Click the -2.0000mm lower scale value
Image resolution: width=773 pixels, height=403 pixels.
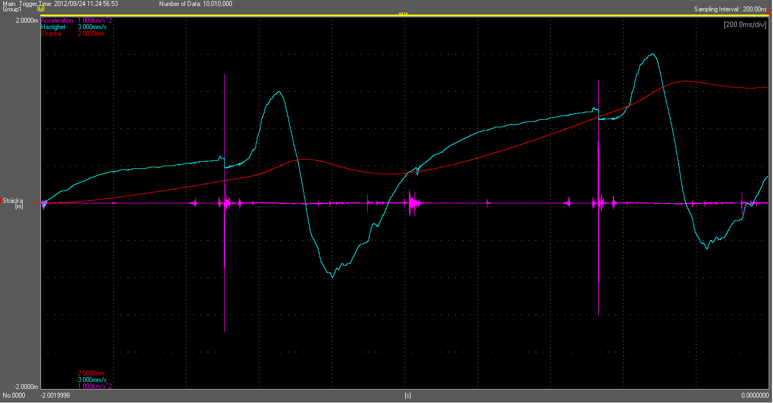pos(90,373)
